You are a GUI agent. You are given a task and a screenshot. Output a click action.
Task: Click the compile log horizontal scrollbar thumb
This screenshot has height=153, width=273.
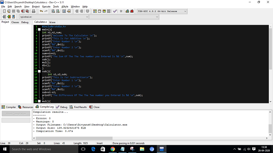(x=74, y=138)
